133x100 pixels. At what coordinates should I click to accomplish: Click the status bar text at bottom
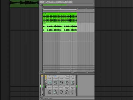[x=48, y=98]
